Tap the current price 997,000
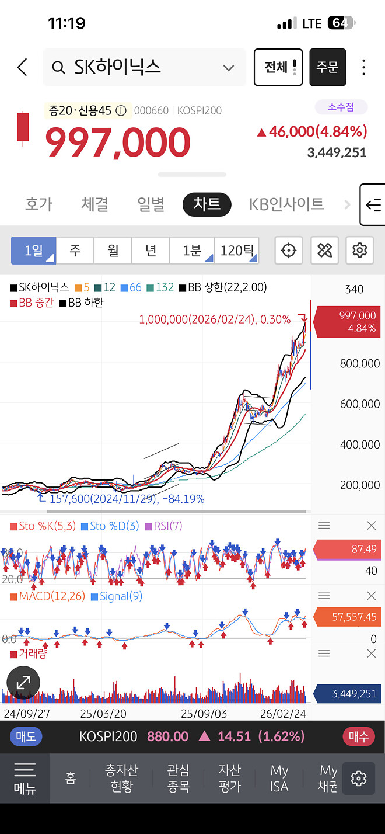This screenshot has height=834, width=385. point(118,142)
